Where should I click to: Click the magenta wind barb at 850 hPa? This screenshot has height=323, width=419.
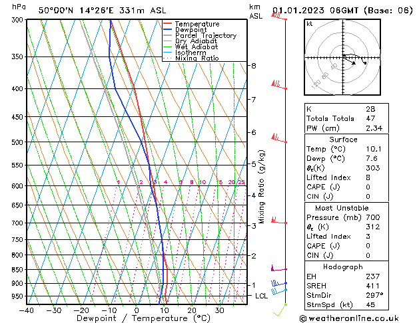[278, 269]
